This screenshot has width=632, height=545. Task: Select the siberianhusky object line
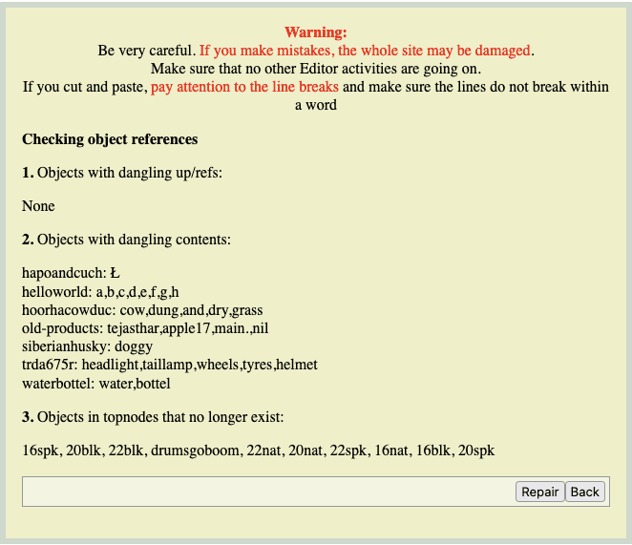[87, 346]
